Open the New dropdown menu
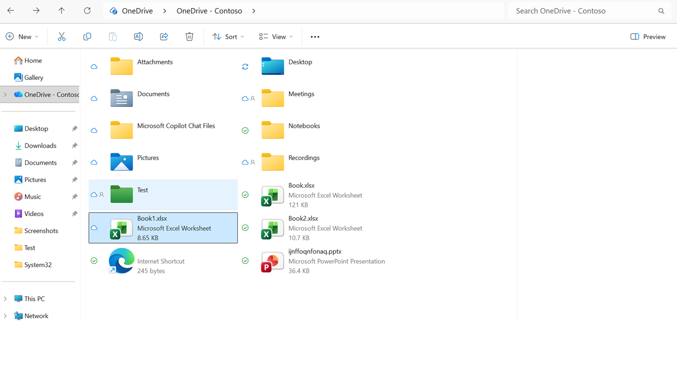The height and width of the screenshot is (366, 677). [22, 37]
